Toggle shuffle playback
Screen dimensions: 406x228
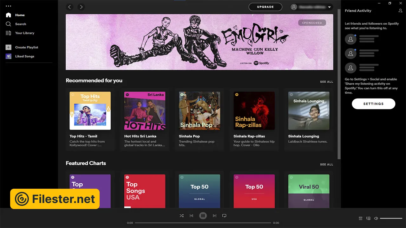click(x=181, y=216)
